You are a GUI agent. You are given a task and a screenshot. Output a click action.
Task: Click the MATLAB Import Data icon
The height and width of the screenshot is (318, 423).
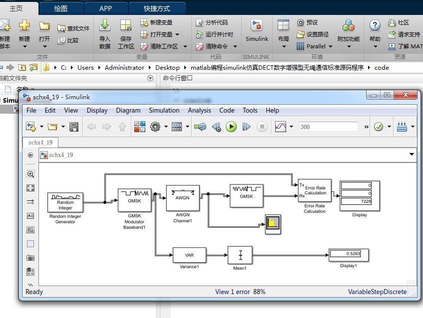click(105, 34)
